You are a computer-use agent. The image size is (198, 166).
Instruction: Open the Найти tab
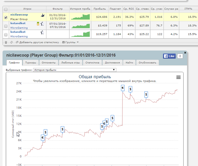(129, 62)
